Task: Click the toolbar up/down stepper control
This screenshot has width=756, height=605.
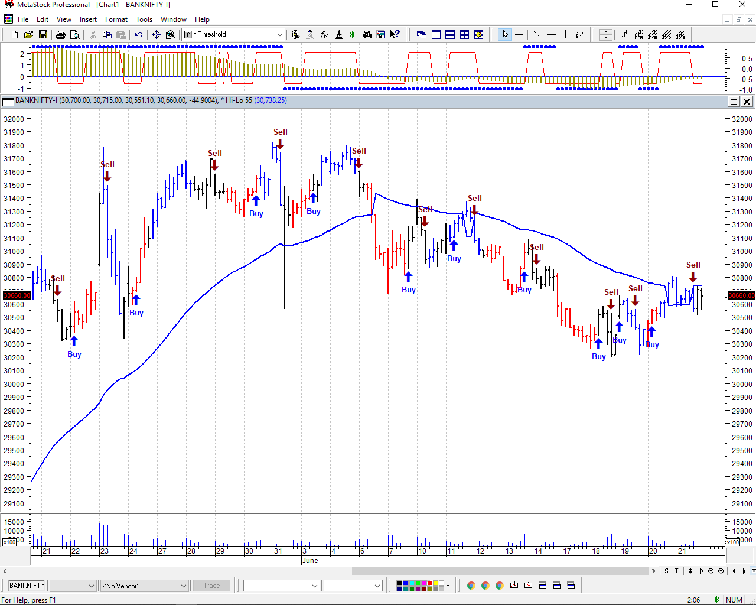Action: pos(605,35)
